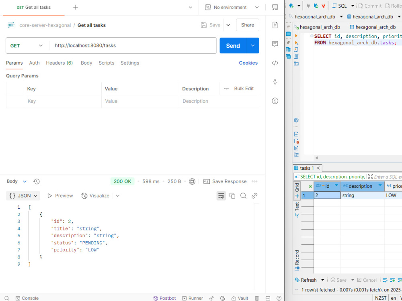The width and height of the screenshot is (402, 301).
Task: Open the description column filter arrow in DBeaver
Action: [380, 185]
